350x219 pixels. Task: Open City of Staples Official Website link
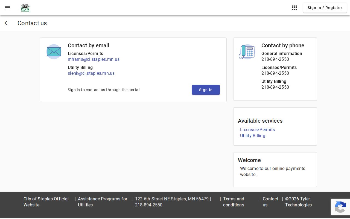[x=46, y=202]
